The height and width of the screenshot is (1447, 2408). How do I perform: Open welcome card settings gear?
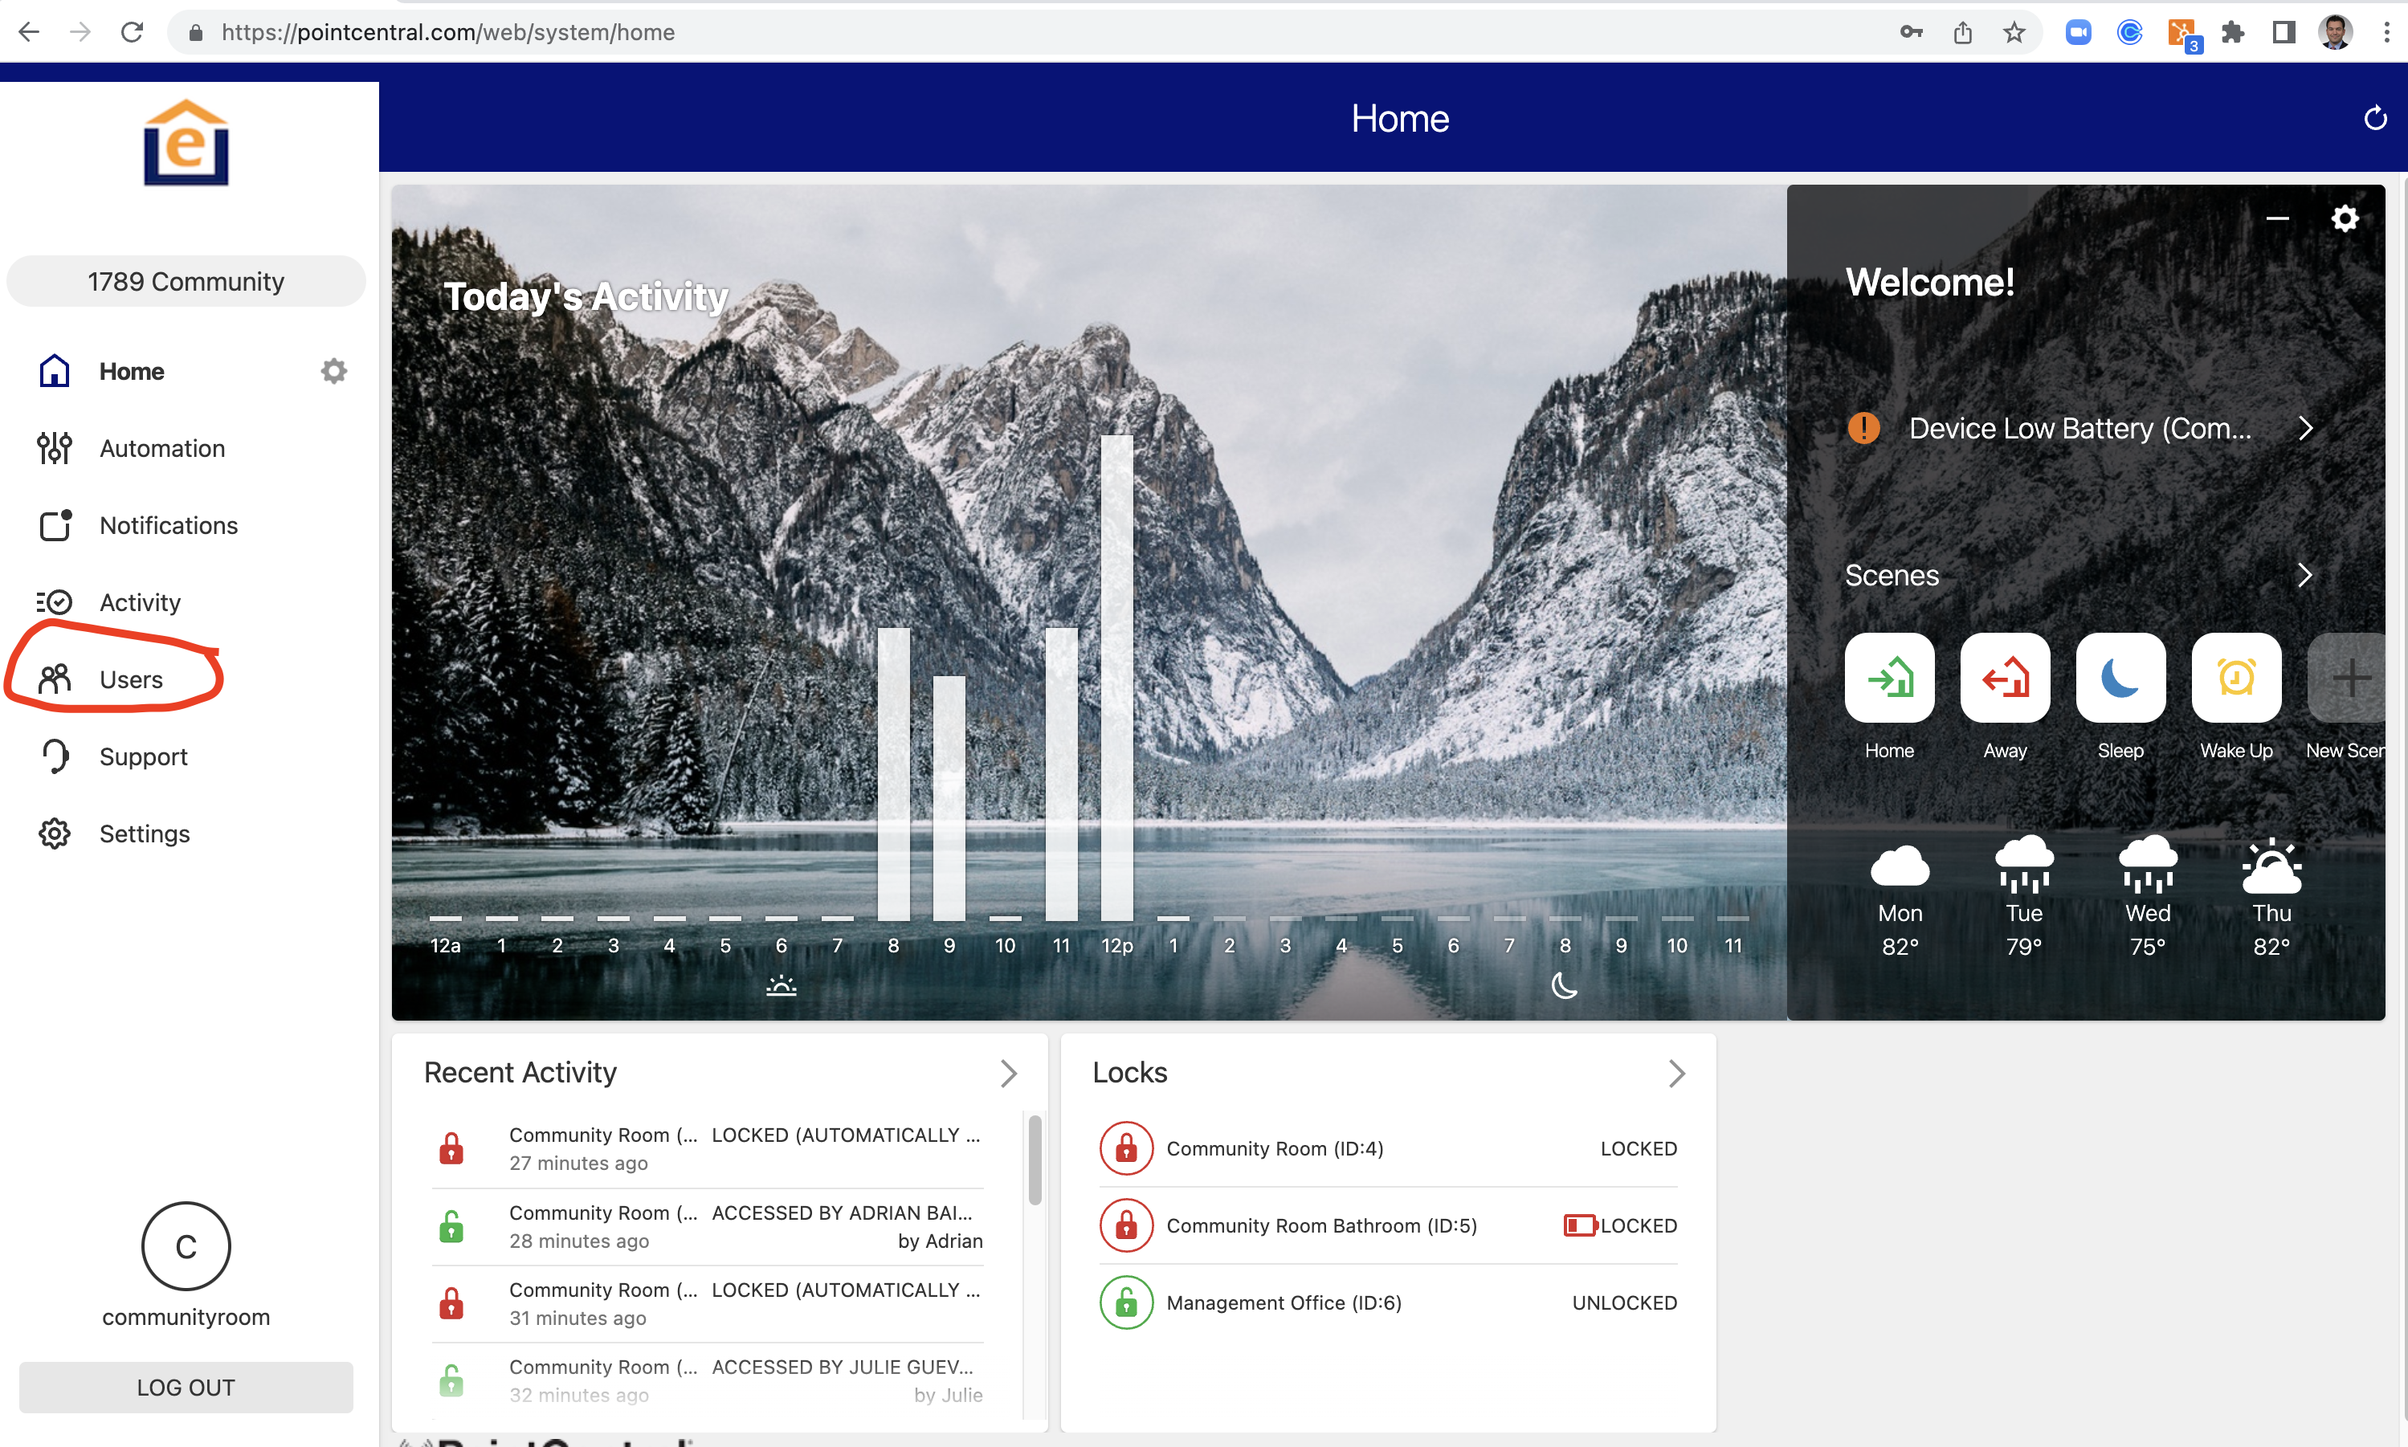pos(2344,218)
